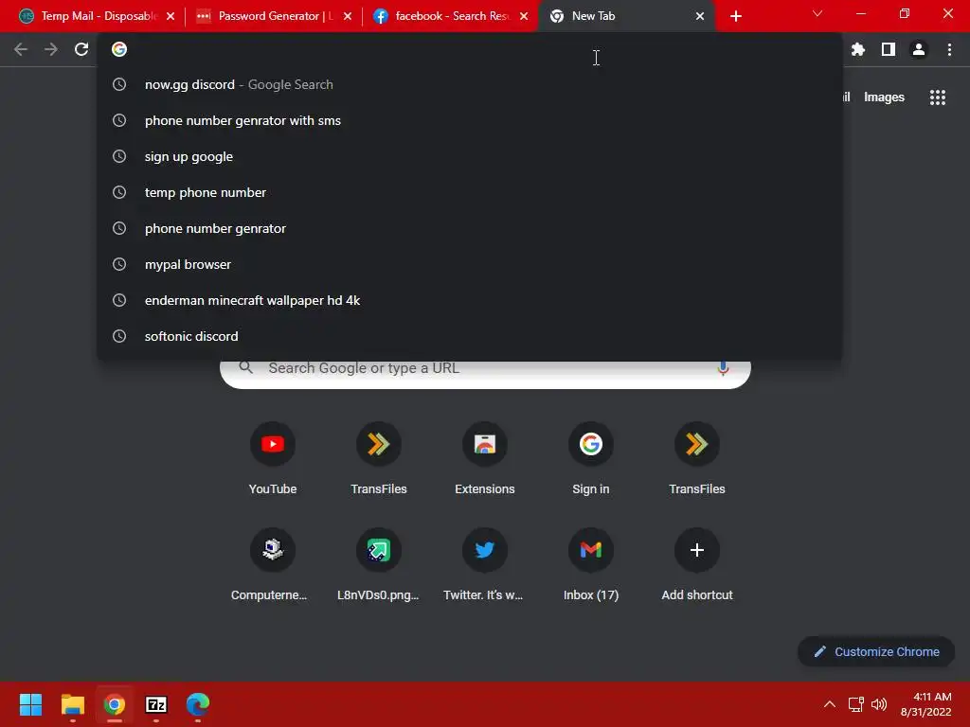970x727 pixels.
Task: Pick "mypal browser" suggestion
Action: 470,264
